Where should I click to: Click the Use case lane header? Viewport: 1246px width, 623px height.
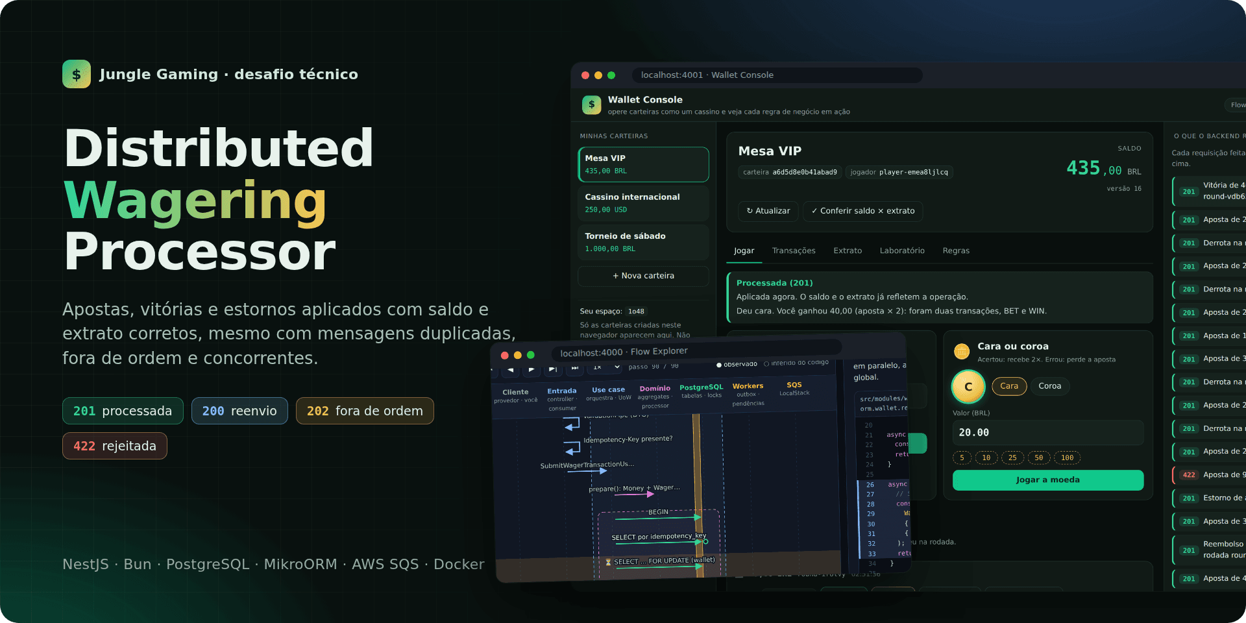tap(608, 394)
